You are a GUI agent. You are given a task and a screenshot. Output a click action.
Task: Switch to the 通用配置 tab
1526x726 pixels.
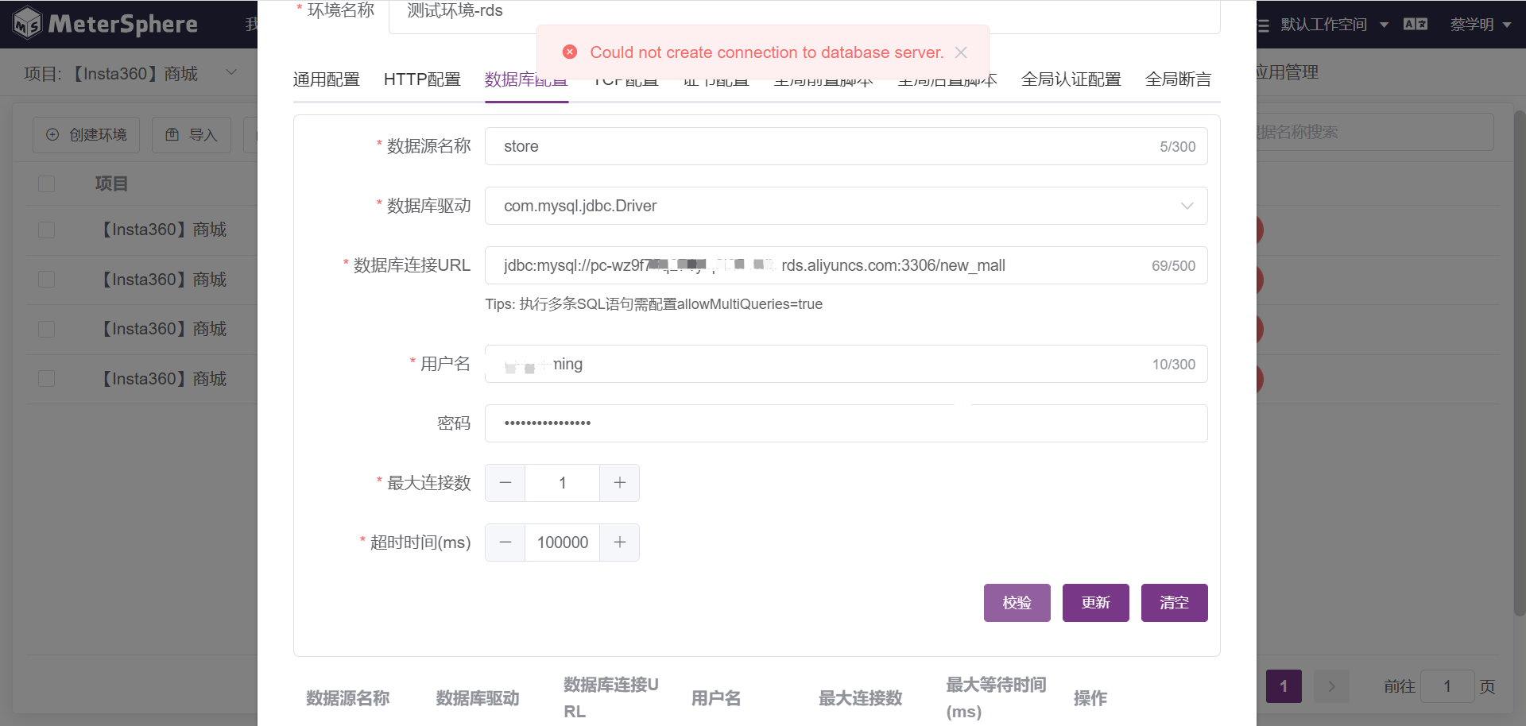[326, 79]
